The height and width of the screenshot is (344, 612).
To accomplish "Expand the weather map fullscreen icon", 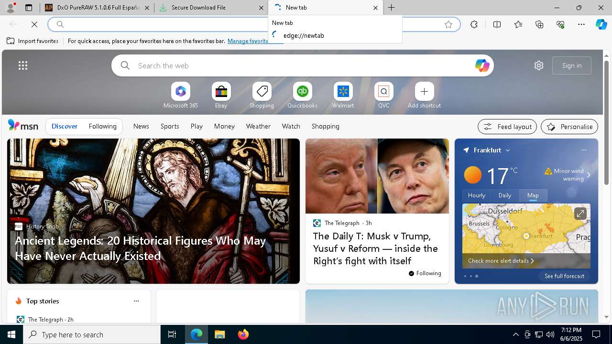I will [x=580, y=214].
